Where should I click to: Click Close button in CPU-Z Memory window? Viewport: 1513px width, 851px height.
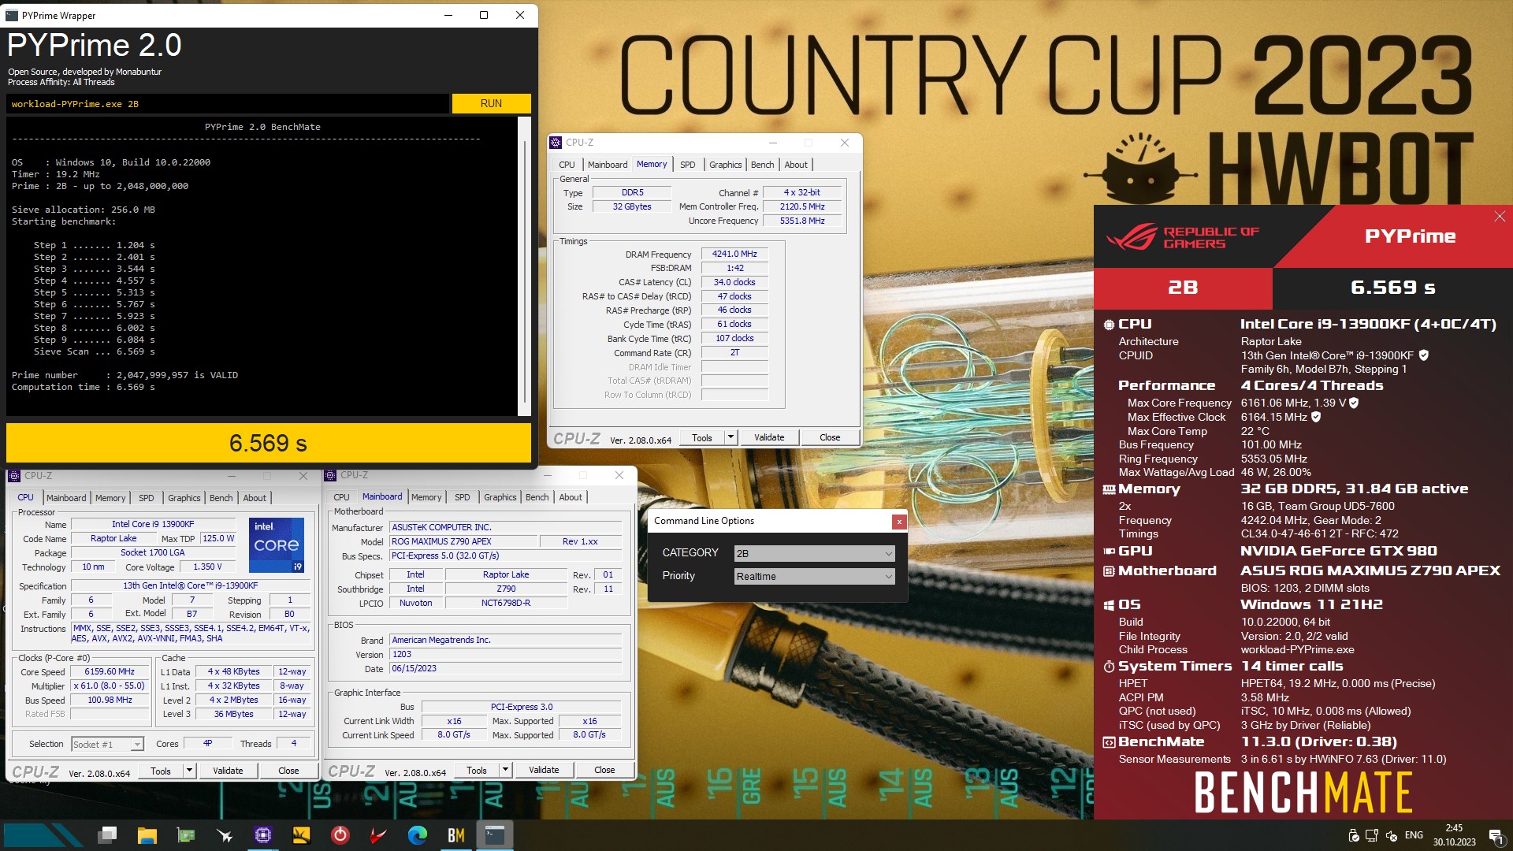click(830, 437)
